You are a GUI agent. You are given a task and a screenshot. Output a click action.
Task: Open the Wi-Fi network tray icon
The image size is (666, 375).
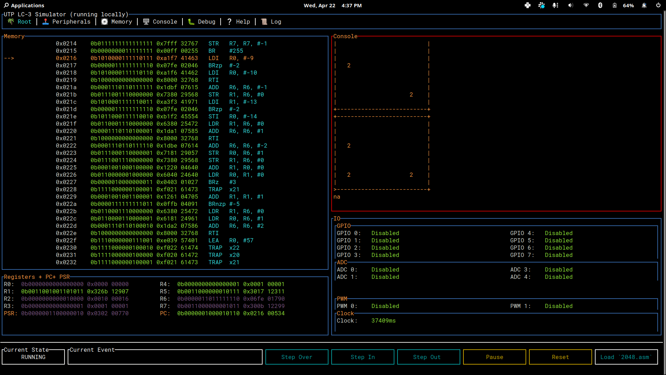tap(586, 5)
